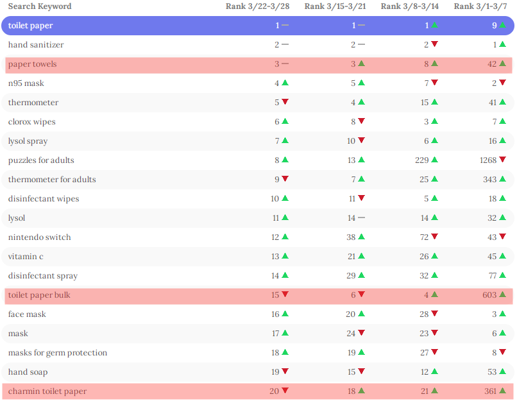Select the thermometer keyword

[33, 102]
